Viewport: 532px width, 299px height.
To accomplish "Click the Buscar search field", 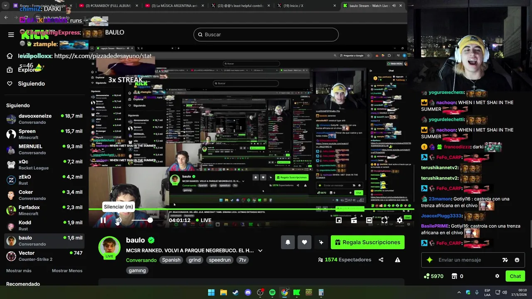I will click(266, 34).
